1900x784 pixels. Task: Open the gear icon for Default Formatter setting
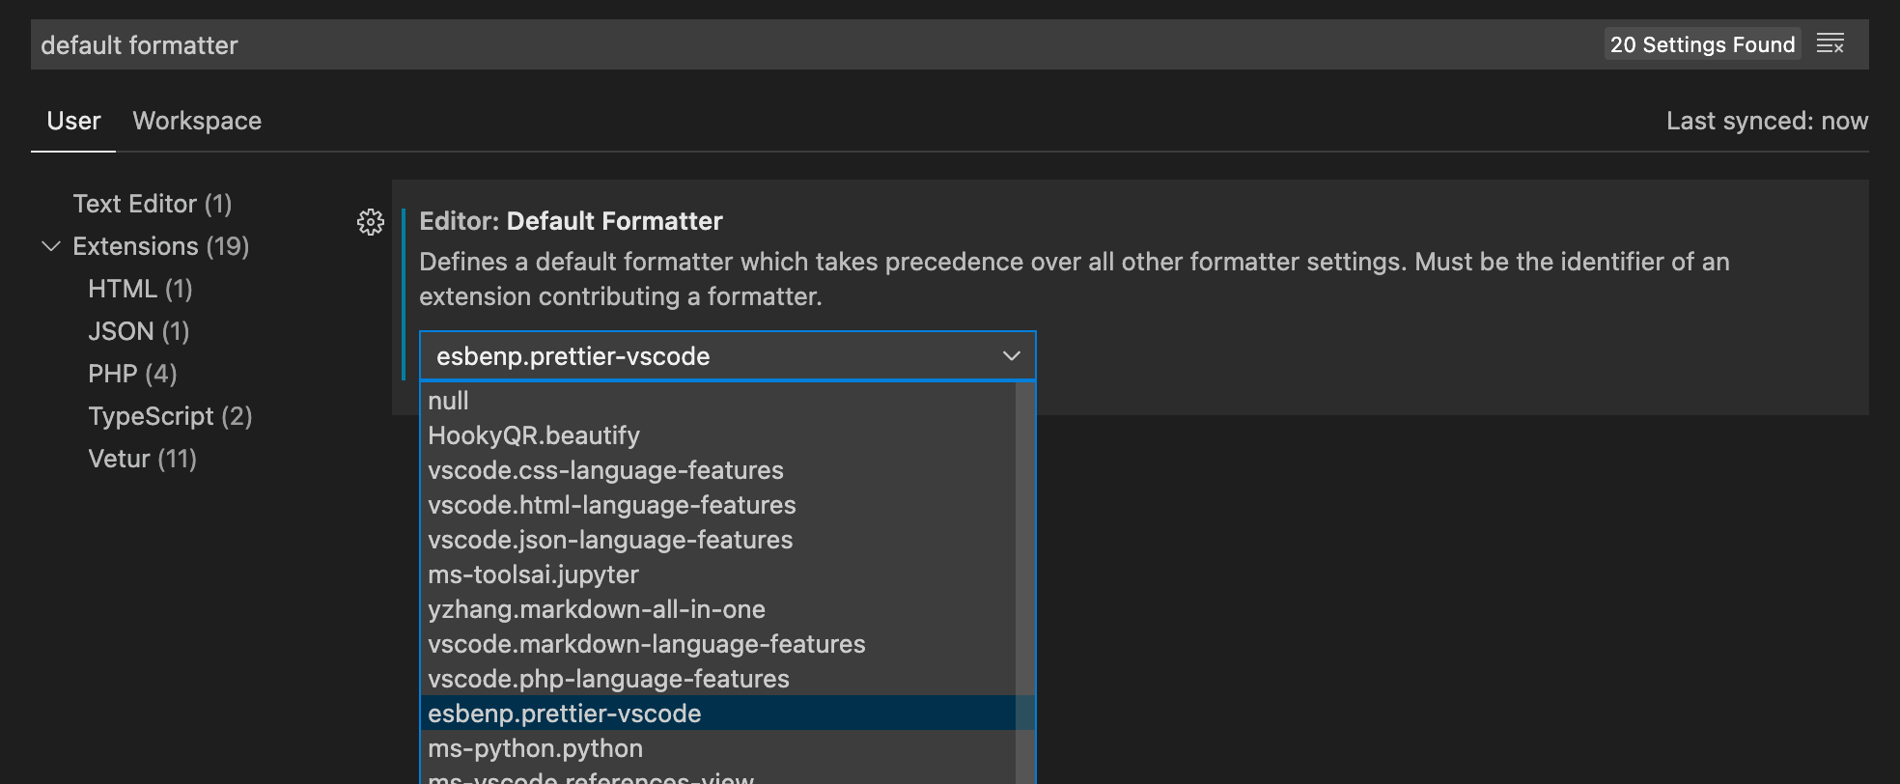[371, 222]
